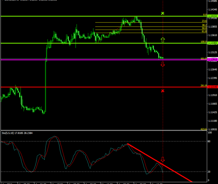The height and width of the screenshot is (184, 218).
Task: Click the 1.13383 price label
Action: [213, 43]
